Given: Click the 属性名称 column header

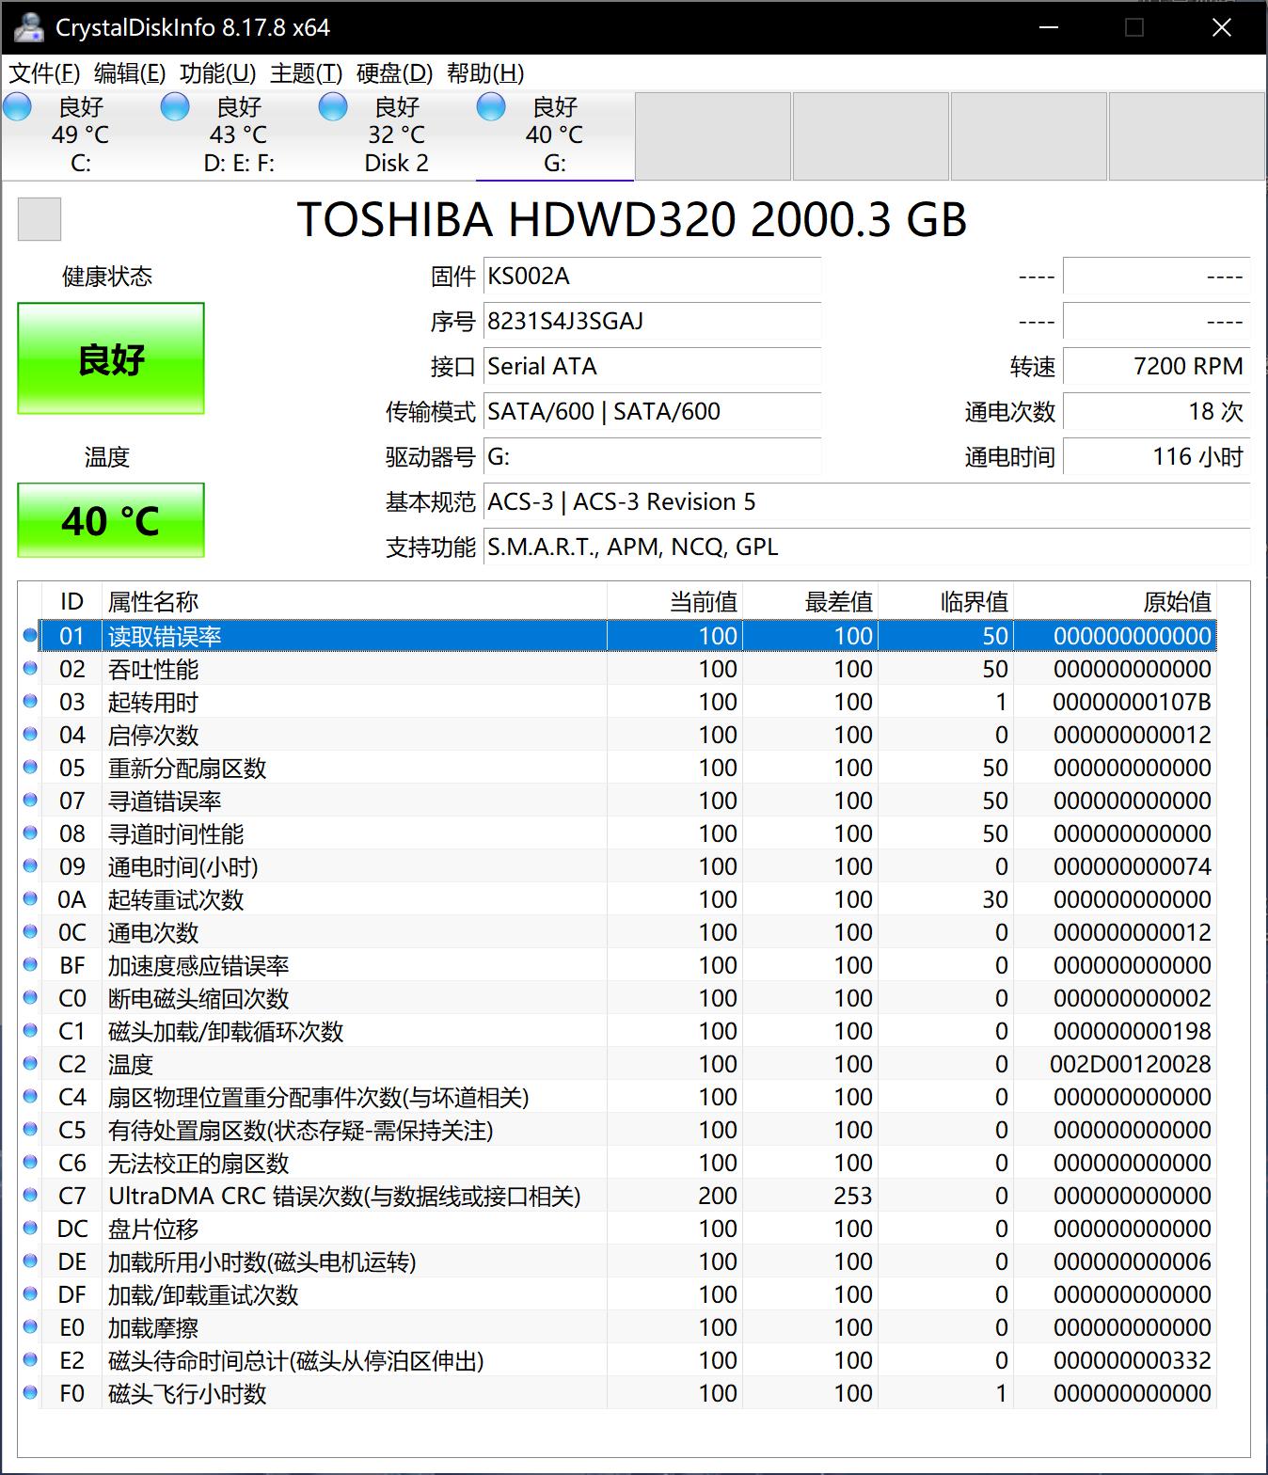Looking at the screenshot, I should tap(354, 602).
